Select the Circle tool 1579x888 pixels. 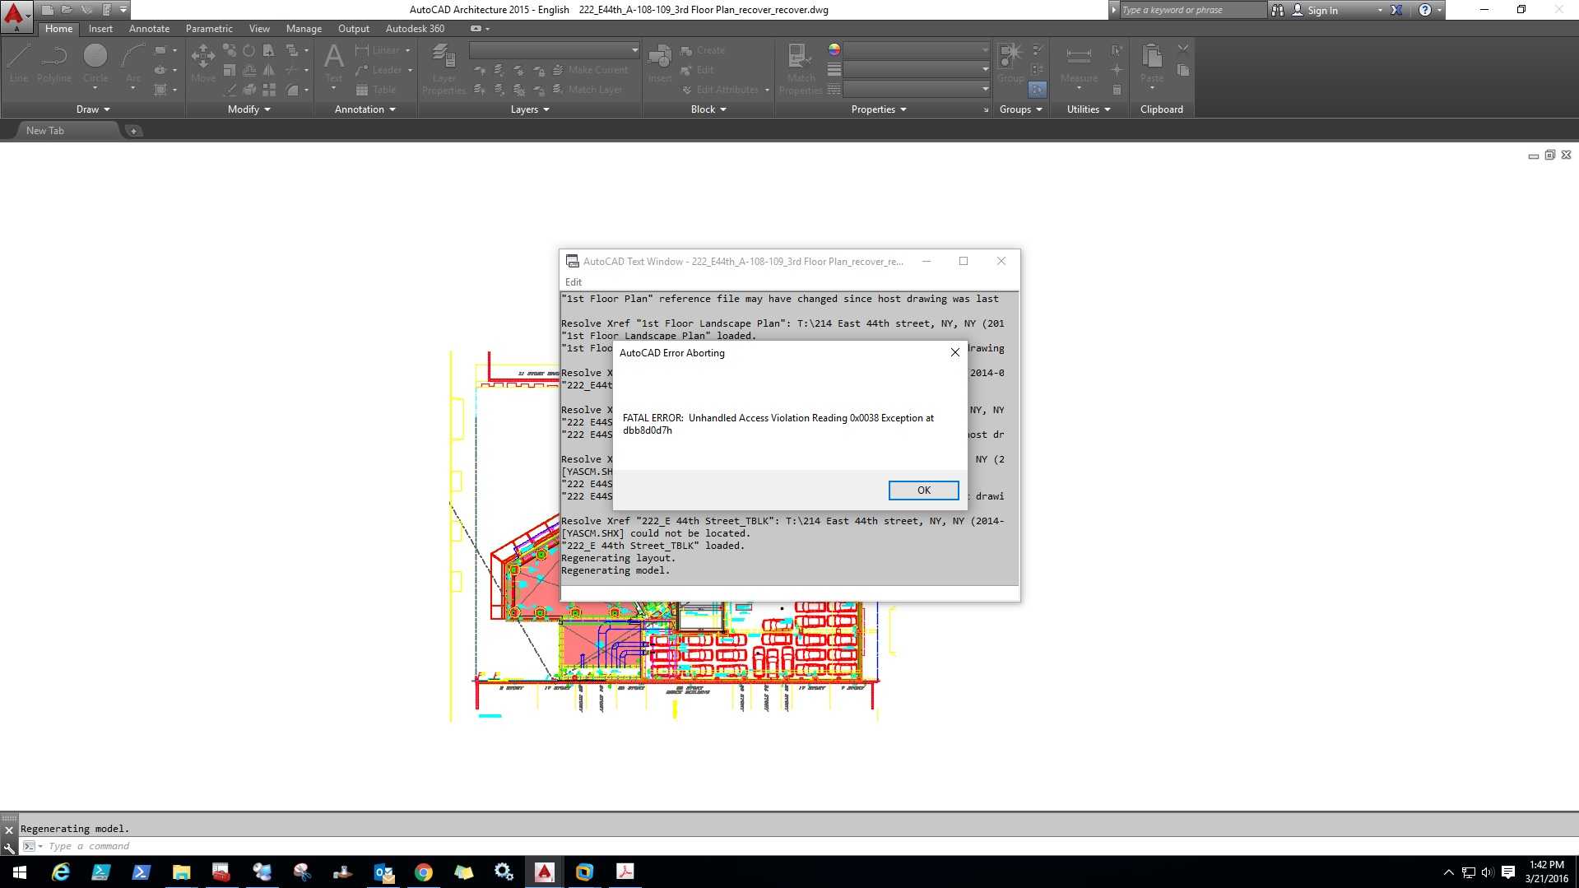95,64
